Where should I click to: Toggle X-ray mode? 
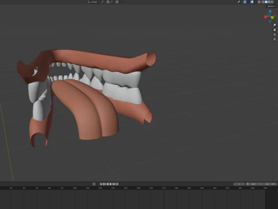(x=259, y=2)
